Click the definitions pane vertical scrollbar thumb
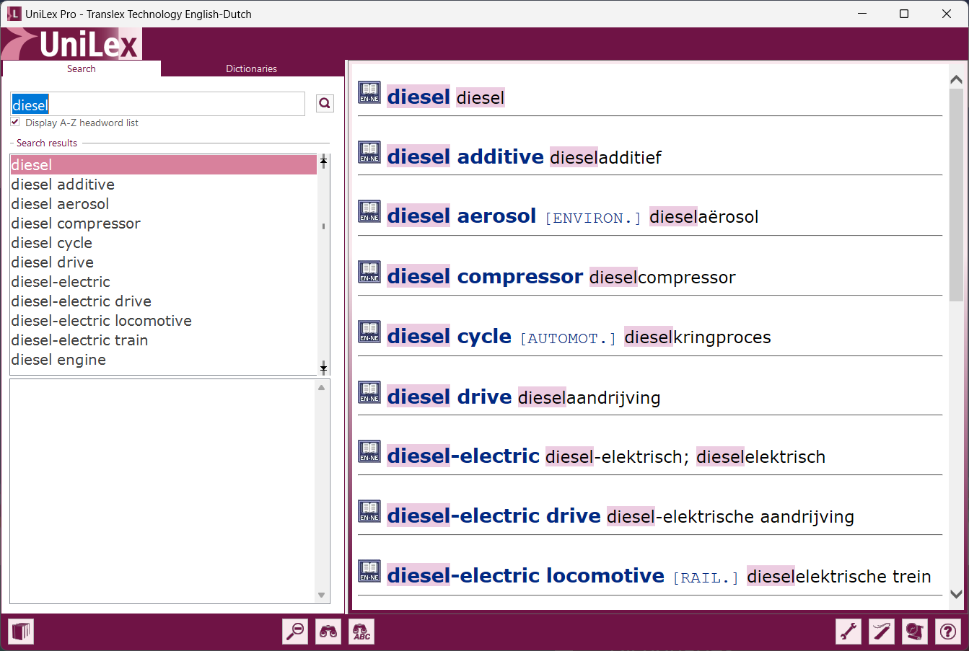The image size is (969, 651). pyautogui.click(x=956, y=195)
